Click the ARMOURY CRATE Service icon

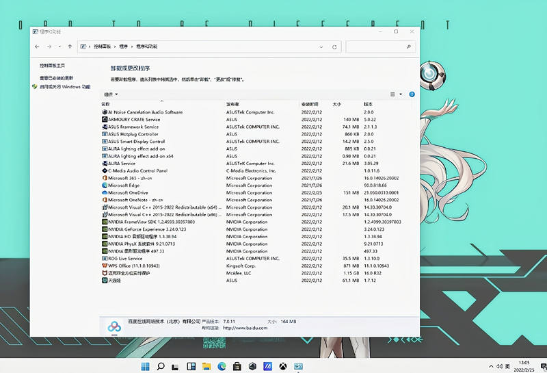[x=105, y=120]
